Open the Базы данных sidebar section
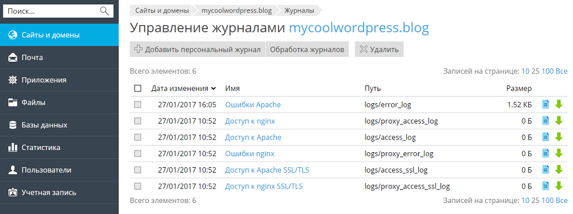Viewport: 573px width, 214px height. click(x=59, y=125)
